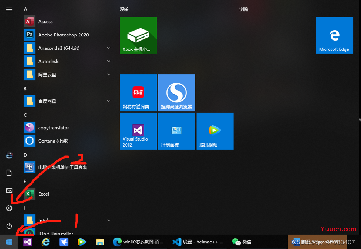The height and width of the screenshot is (249, 361).
Task: Open the Pictures sidebar icon
Action: click(9, 190)
